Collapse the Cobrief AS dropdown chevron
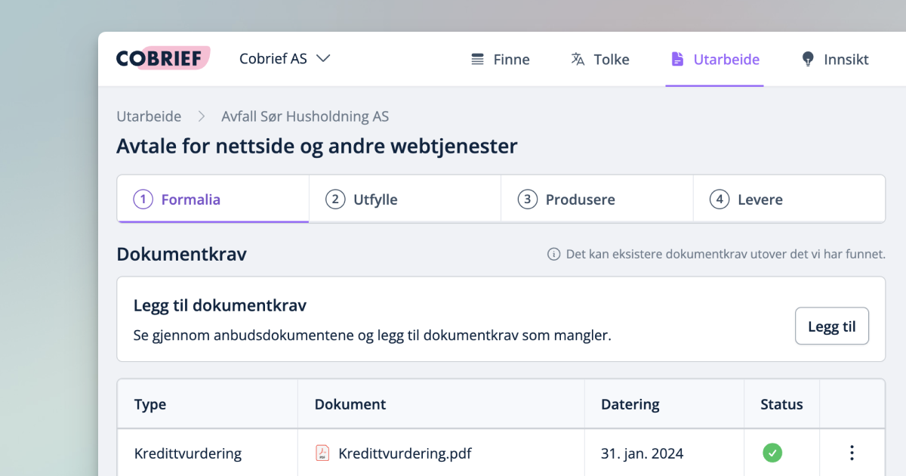The height and width of the screenshot is (476, 906). coord(324,58)
